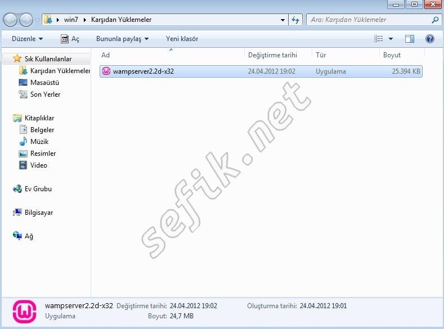Select win7 in the address path

coord(71,20)
